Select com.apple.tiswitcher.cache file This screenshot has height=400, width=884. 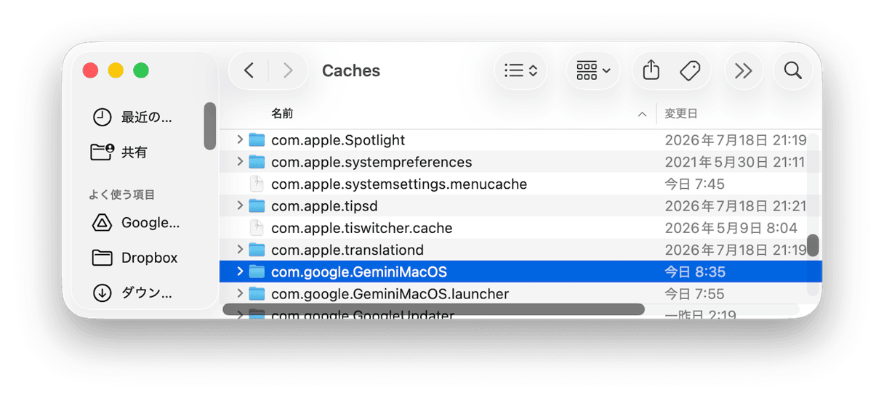[521, 228]
